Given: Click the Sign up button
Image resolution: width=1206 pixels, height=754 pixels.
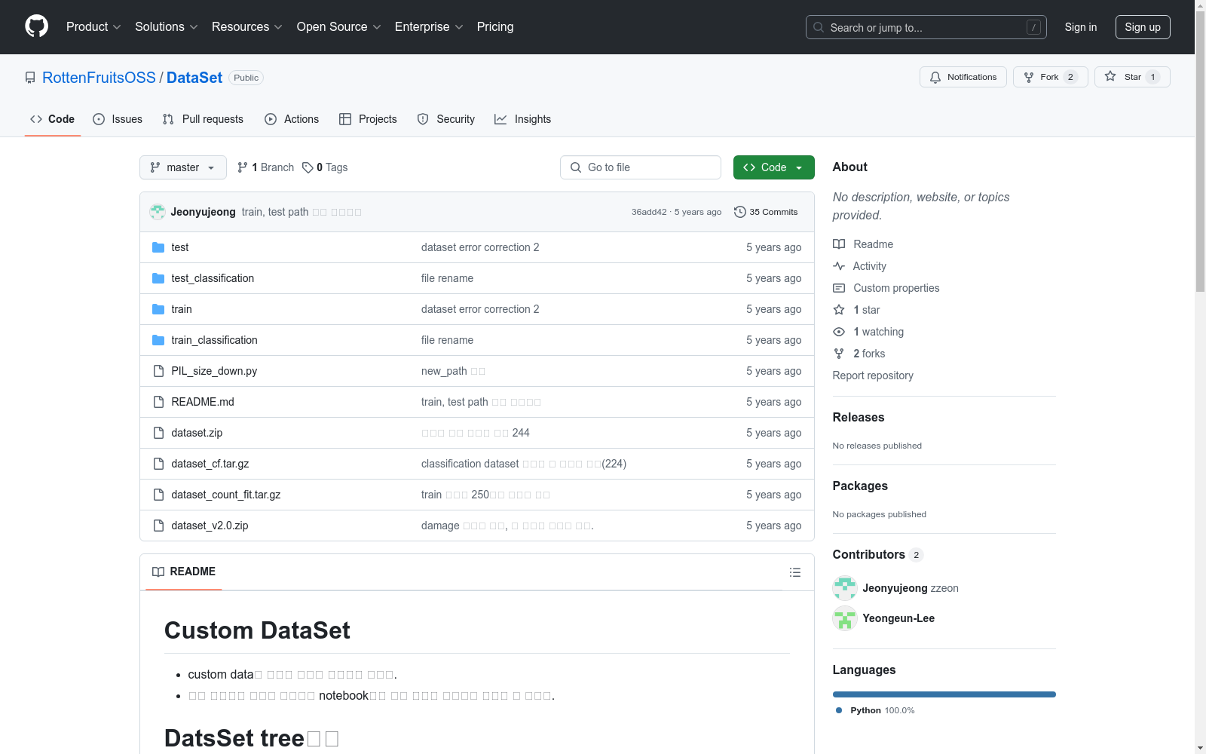Looking at the screenshot, I should point(1143,27).
